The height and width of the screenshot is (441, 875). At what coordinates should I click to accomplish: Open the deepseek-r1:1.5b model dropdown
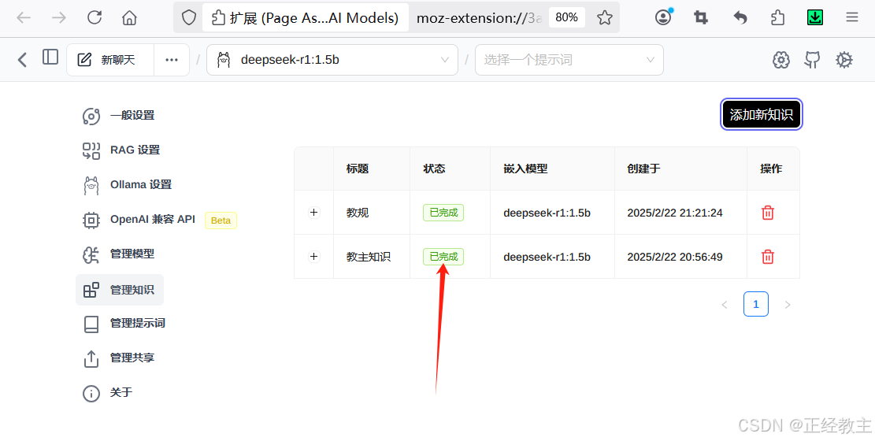pos(332,60)
